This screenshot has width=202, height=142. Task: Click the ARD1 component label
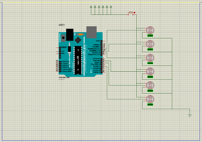61,25
